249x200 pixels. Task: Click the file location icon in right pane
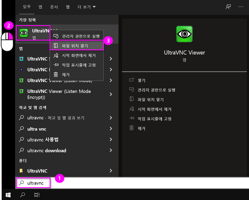pyautogui.click(x=132, y=99)
